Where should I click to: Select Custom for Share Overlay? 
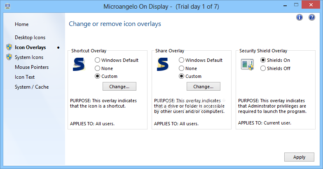click(190, 76)
